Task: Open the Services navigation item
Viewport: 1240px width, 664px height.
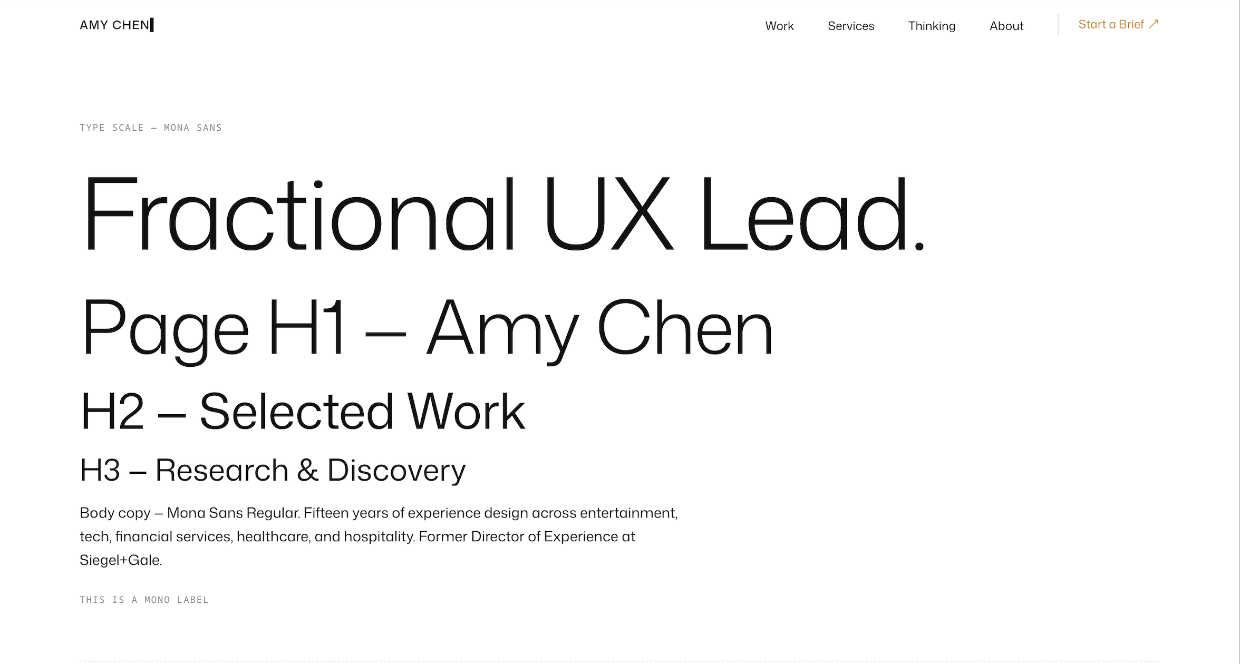Action: pos(850,26)
